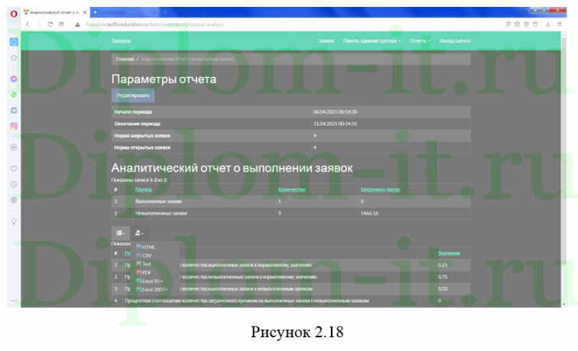Expand the Отчеты dropdown menu

tap(420, 41)
